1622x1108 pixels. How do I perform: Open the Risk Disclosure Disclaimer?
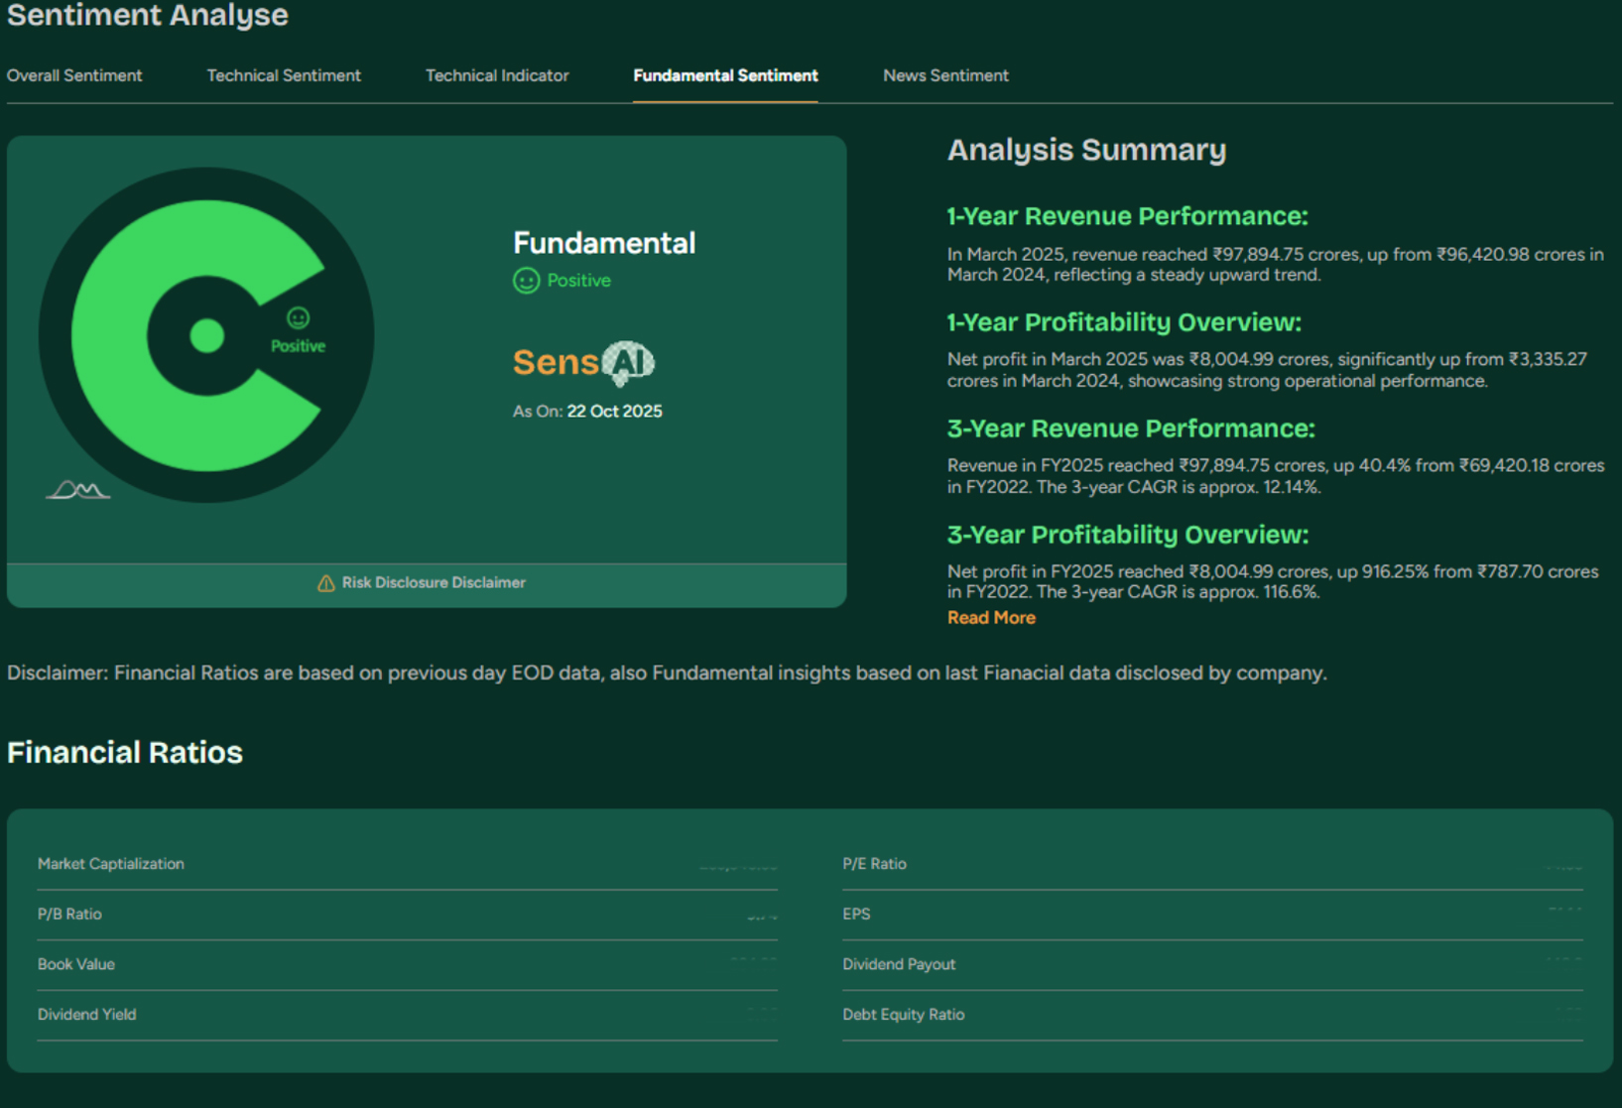[x=433, y=583]
